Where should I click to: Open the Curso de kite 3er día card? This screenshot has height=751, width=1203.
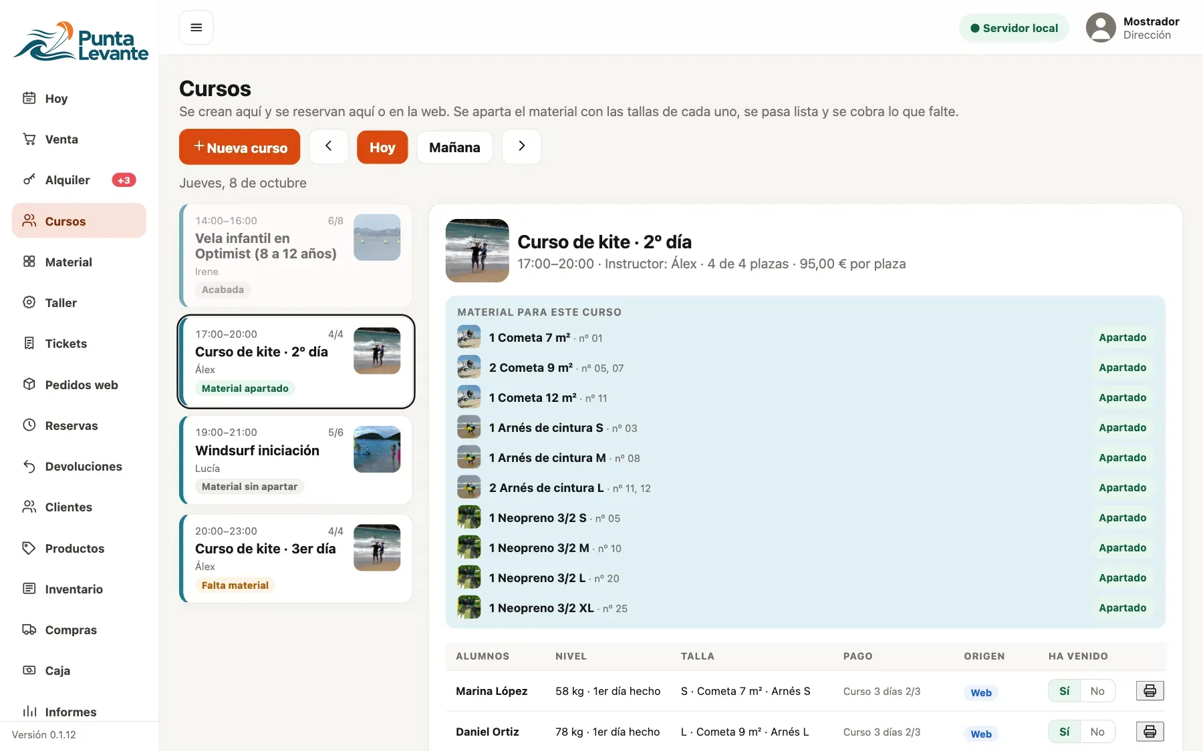point(296,558)
